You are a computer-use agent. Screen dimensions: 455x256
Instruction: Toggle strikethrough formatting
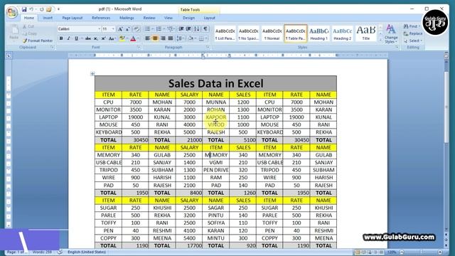[x=88, y=38]
